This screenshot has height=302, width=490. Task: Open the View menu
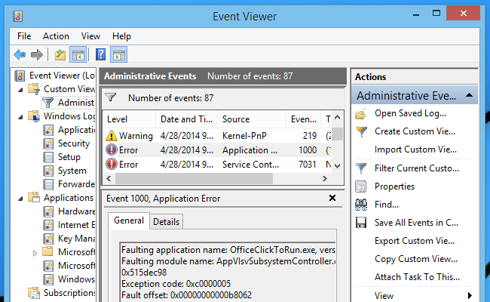90,36
